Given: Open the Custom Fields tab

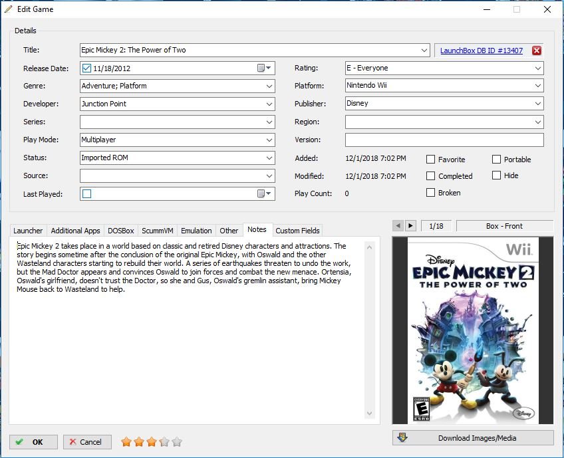Looking at the screenshot, I should point(297,231).
